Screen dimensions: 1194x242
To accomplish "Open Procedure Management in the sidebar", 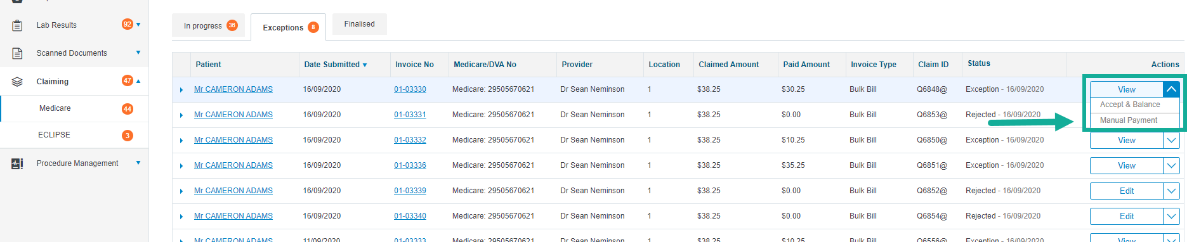I will tap(77, 163).
